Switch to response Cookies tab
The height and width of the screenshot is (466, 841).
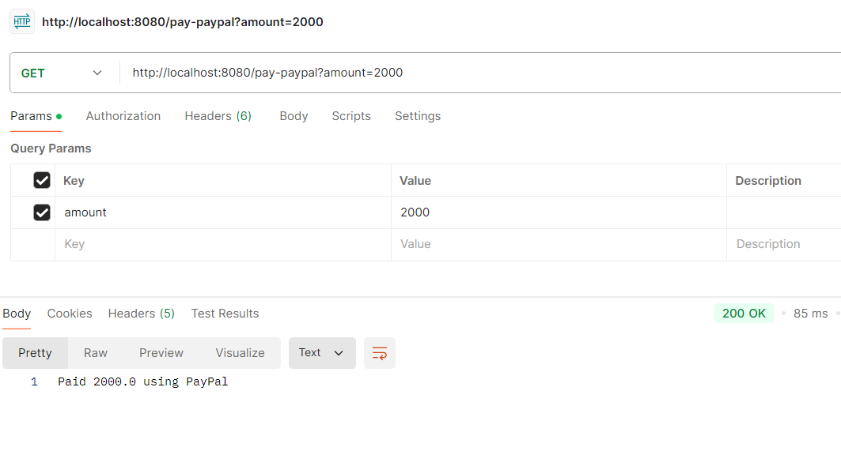pyautogui.click(x=70, y=314)
